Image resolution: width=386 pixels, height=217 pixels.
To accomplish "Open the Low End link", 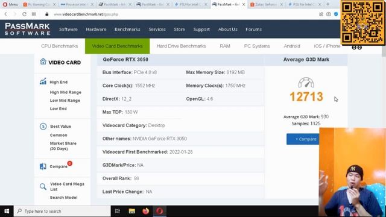I will (58, 108).
